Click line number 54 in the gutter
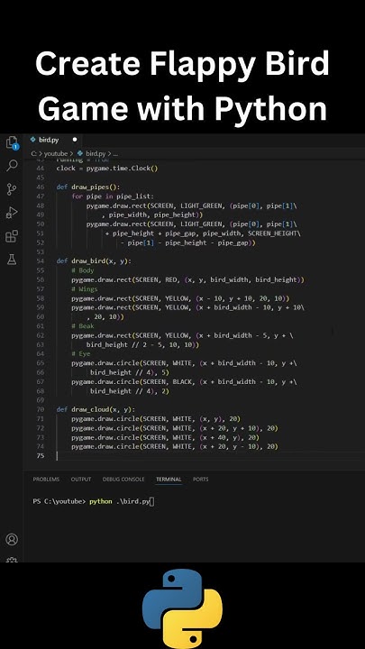Viewport: 365px width, 649px height. pyautogui.click(x=40, y=261)
